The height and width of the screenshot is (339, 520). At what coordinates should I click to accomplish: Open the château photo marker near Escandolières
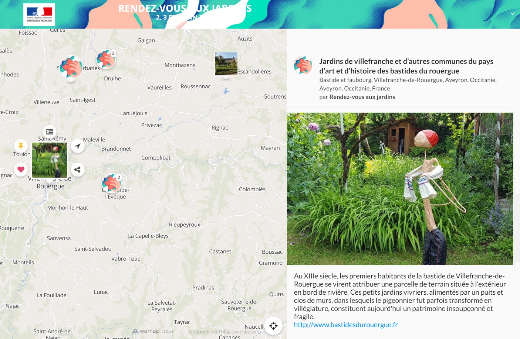pos(226,64)
